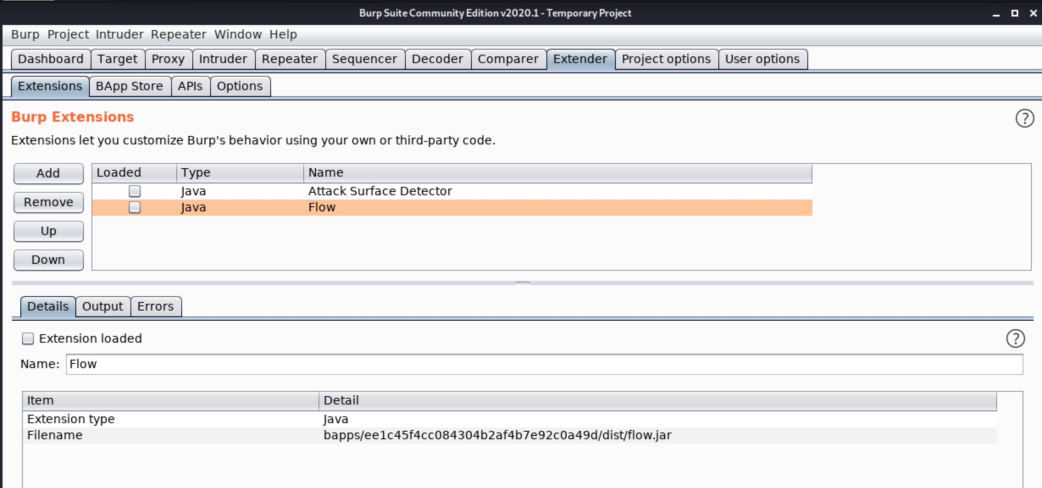Open the Help menu

(283, 34)
